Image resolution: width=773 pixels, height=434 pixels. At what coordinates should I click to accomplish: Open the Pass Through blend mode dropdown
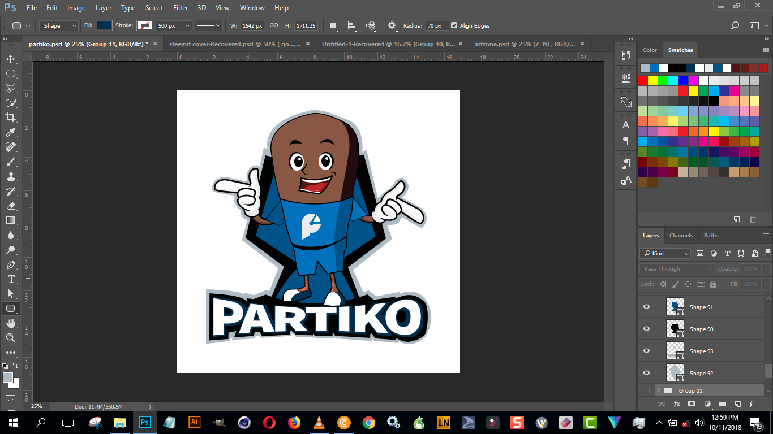click(677, 268)
